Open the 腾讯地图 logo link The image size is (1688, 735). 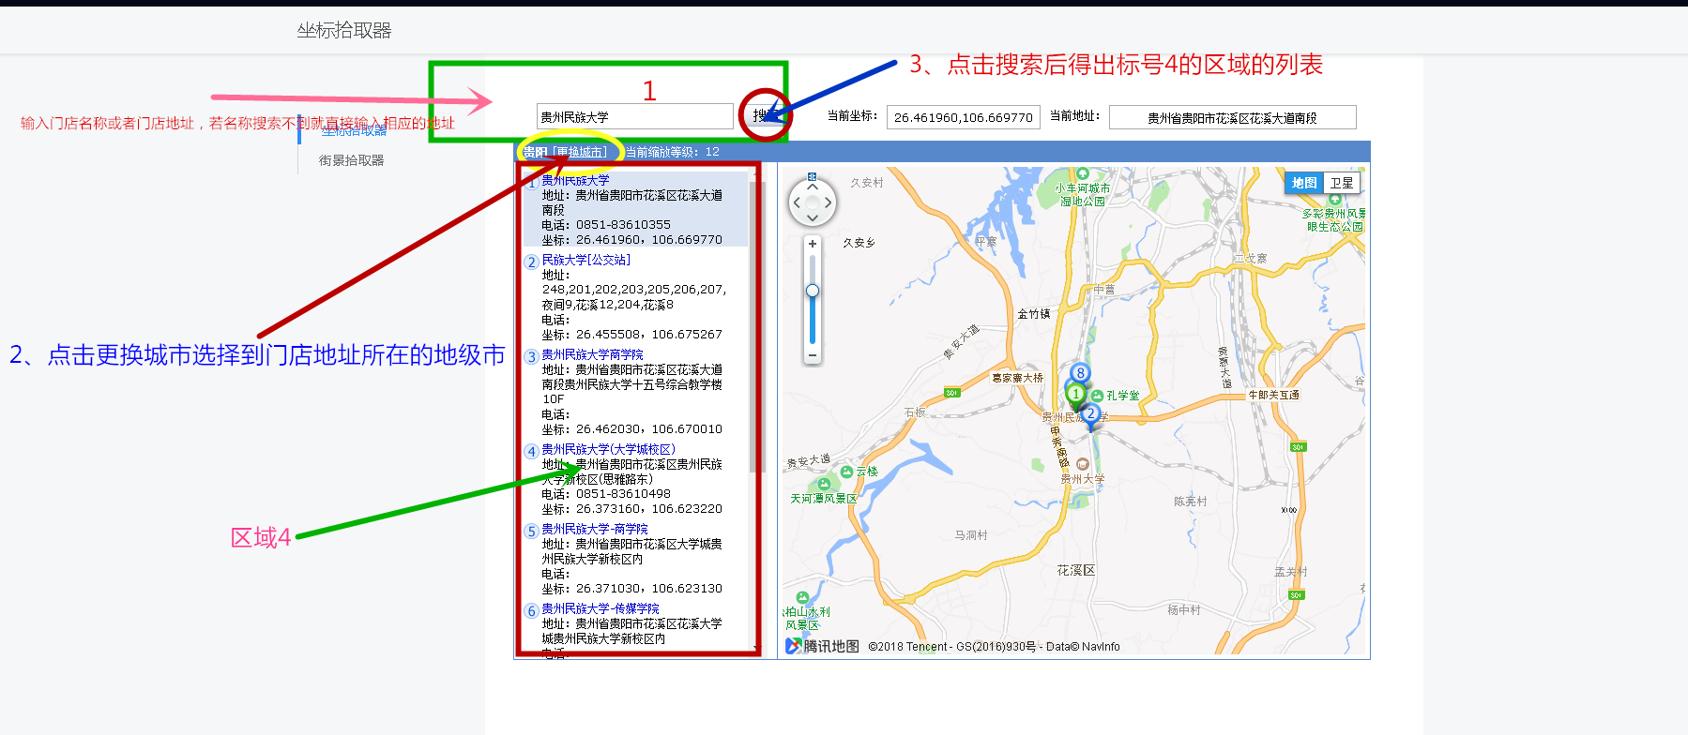822,646
